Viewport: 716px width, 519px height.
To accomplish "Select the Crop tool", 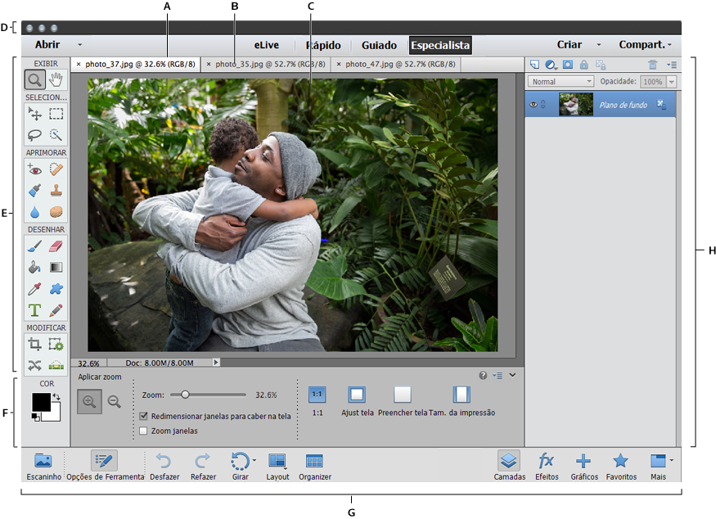I will coord(34,344).
